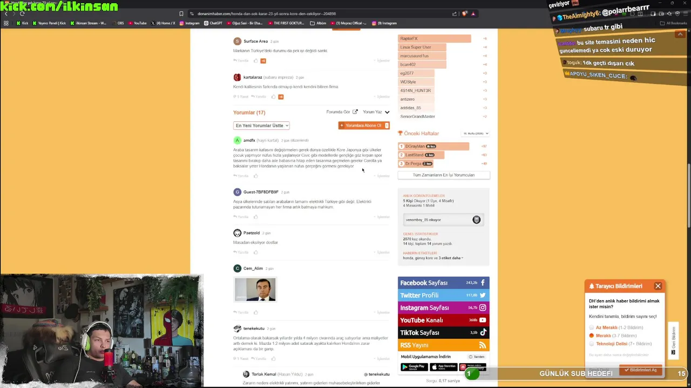Click the bookmark page icon in address bar

coord(181,13)
